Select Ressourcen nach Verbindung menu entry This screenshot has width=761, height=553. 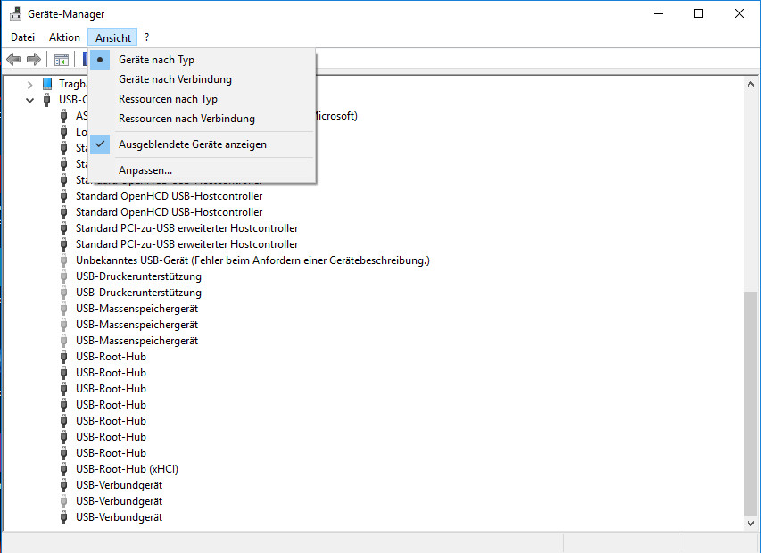point(186,119)
